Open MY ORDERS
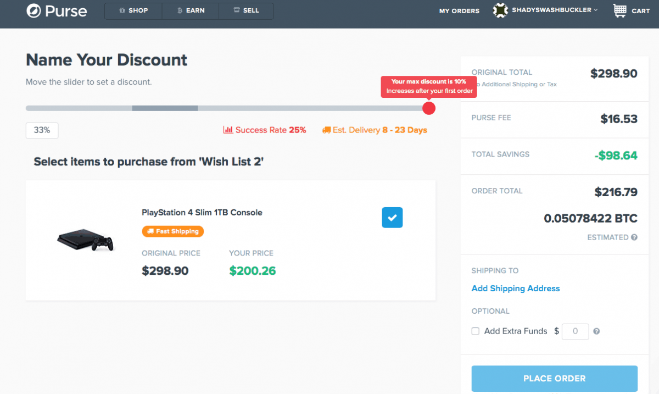The image size is (659, 394). (459, 11)
